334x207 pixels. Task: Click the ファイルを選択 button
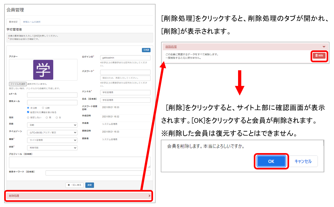[x=18, y=84]
